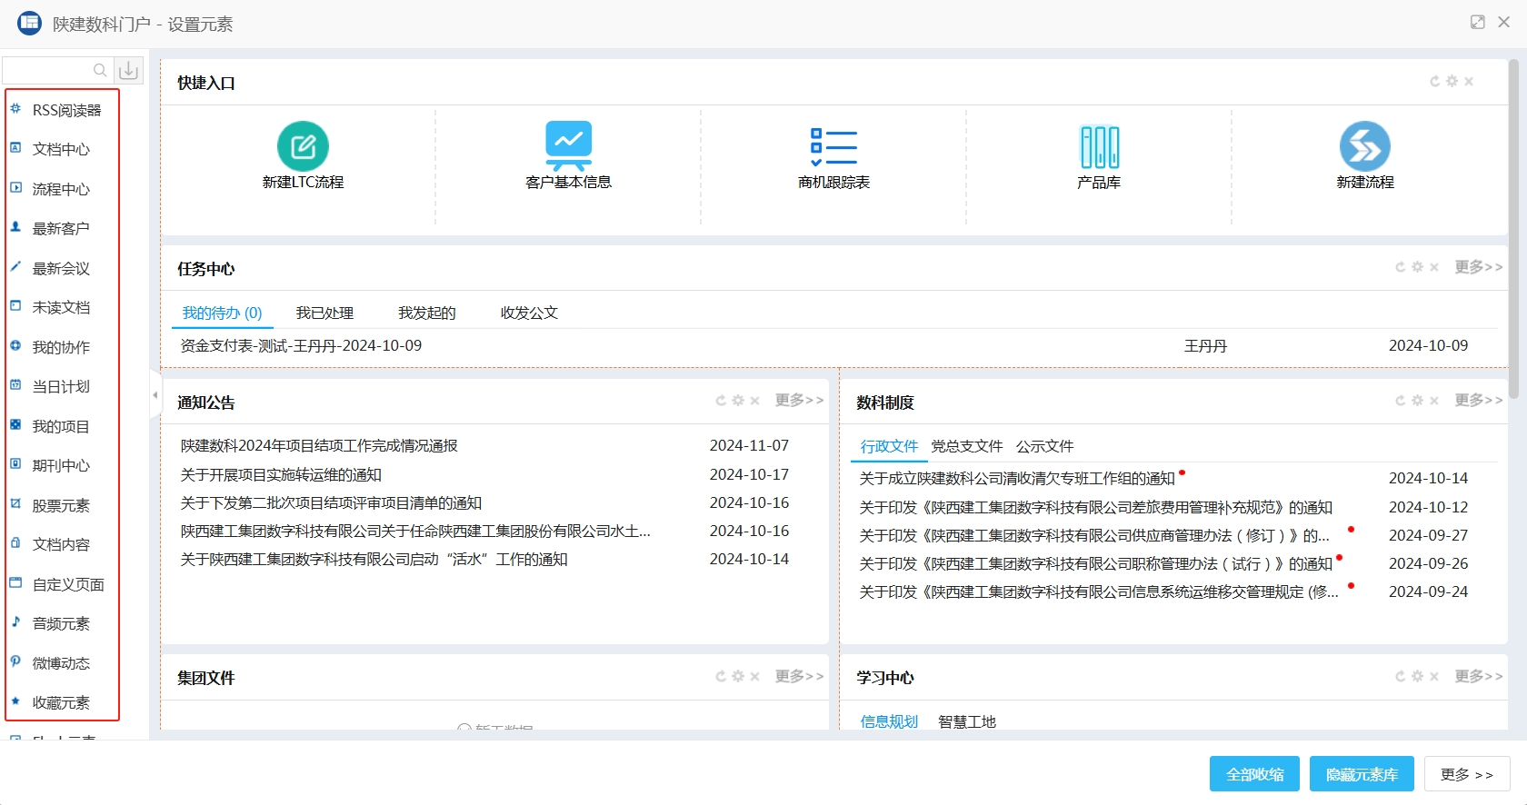This screenshot has height=805, width=1527.
Task: Click the 产品库 shortcut icon
Action: [1099, 146]
